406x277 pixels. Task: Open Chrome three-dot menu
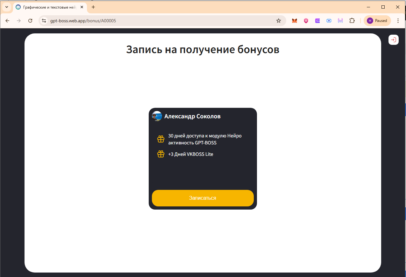pyautogui.click(x=398, y=21)
